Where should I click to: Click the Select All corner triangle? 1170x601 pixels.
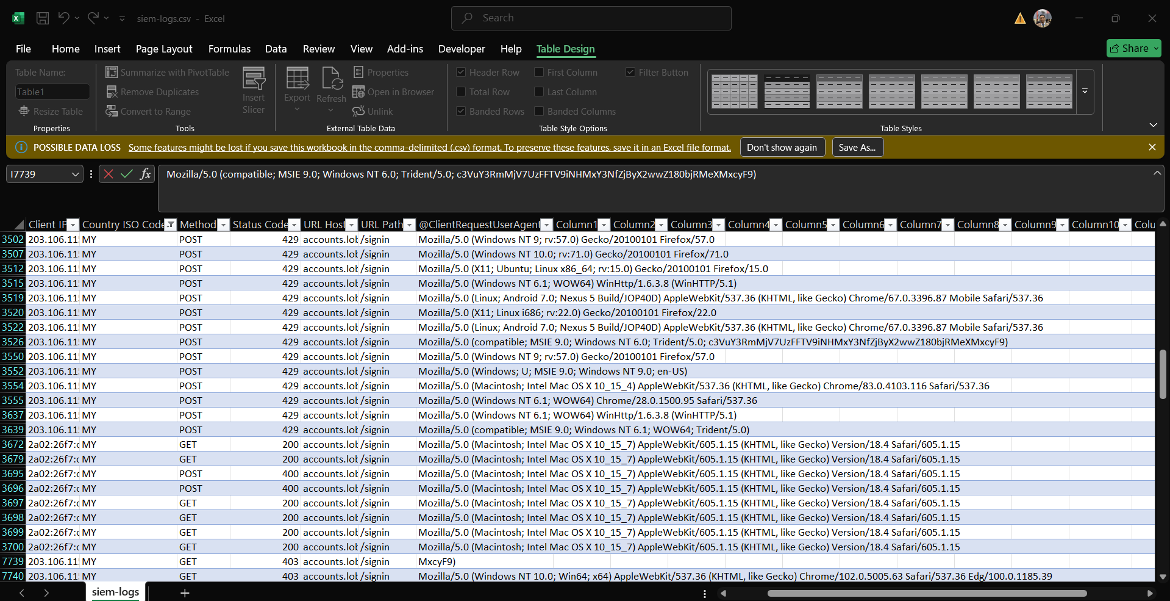pos(18,225)
